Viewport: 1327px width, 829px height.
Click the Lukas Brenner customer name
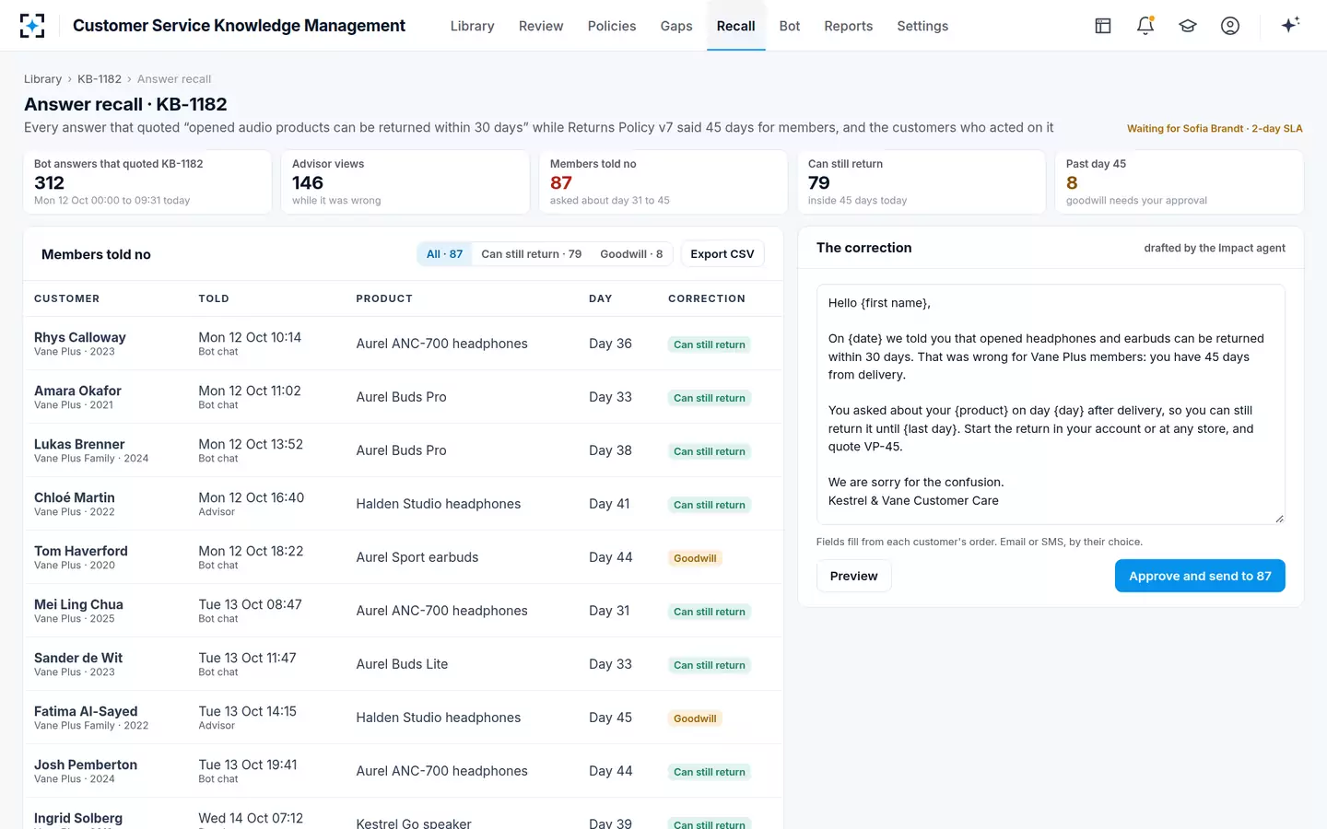click(79, 444)
